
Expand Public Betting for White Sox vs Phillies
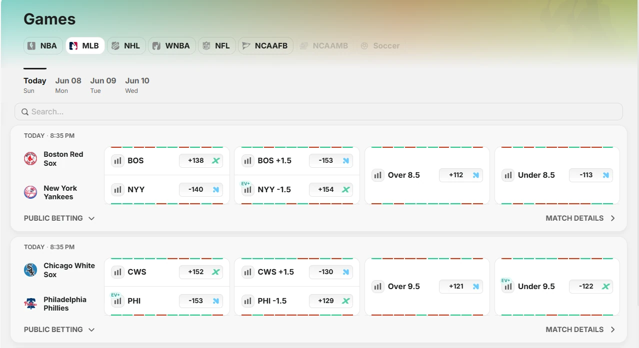tap(59, 330)
